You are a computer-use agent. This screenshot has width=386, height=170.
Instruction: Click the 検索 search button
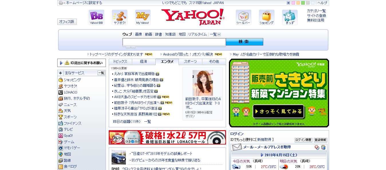(244, 42)
